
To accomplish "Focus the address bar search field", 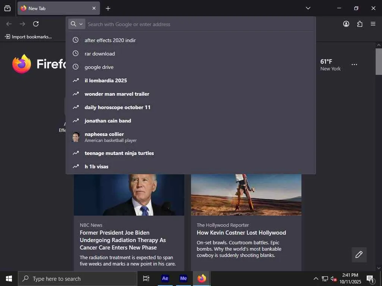I will click(x=200, y=24).
